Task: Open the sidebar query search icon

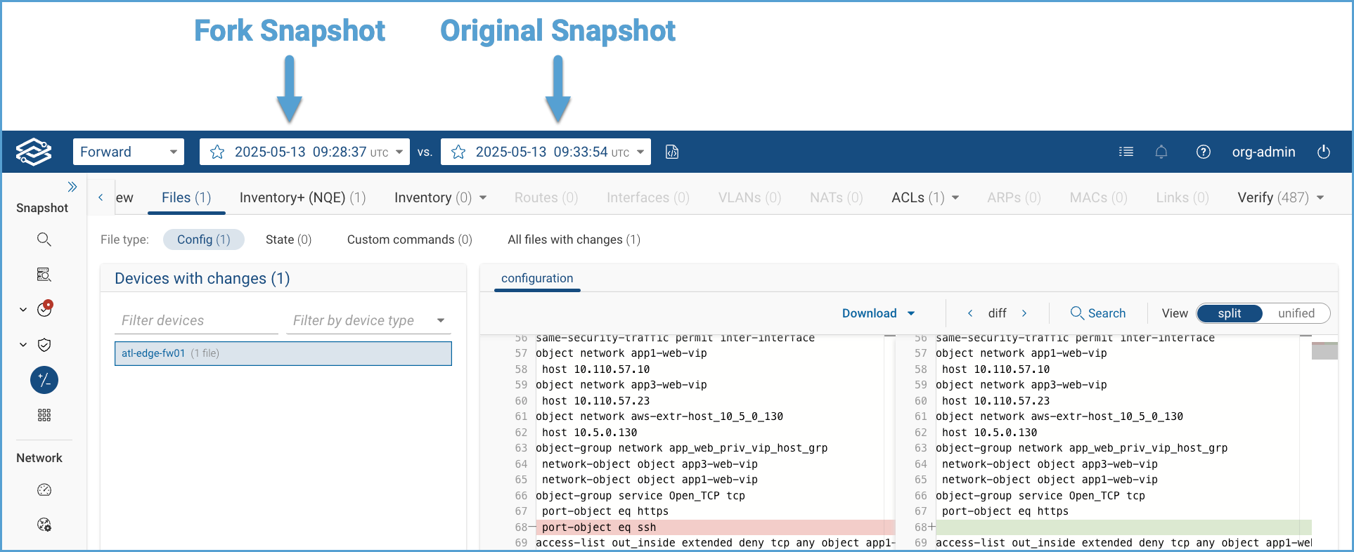Action: (x=44, y=275)
